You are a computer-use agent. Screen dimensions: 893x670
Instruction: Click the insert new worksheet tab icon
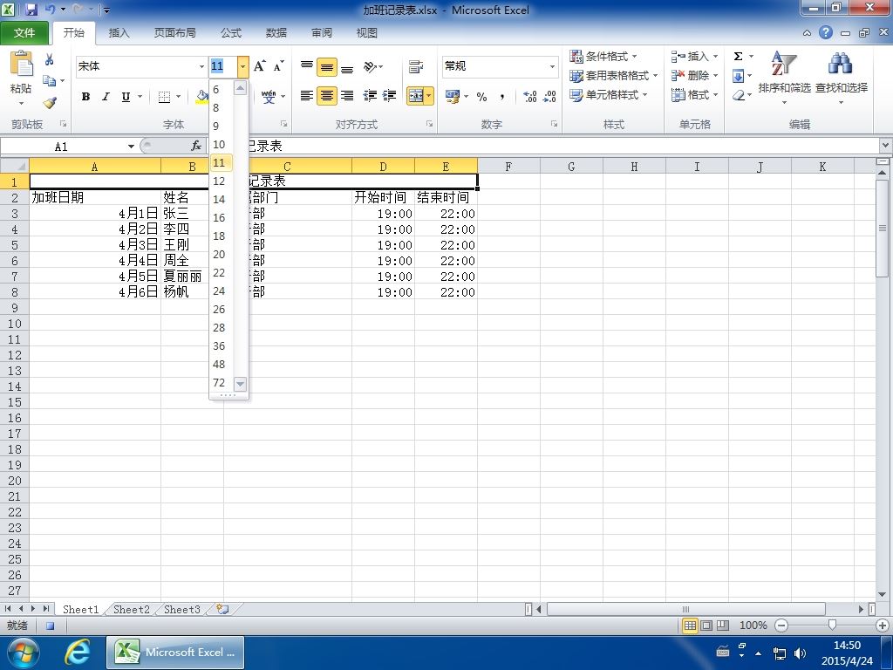222,609
